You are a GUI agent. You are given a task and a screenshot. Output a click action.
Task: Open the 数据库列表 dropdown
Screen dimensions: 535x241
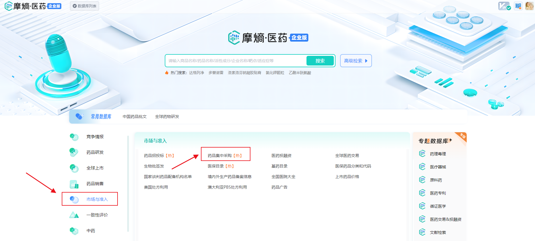85,6
